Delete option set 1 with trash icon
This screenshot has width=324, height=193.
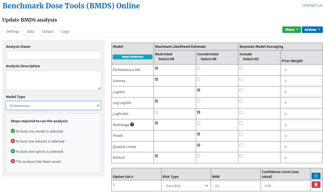point(316,185)
